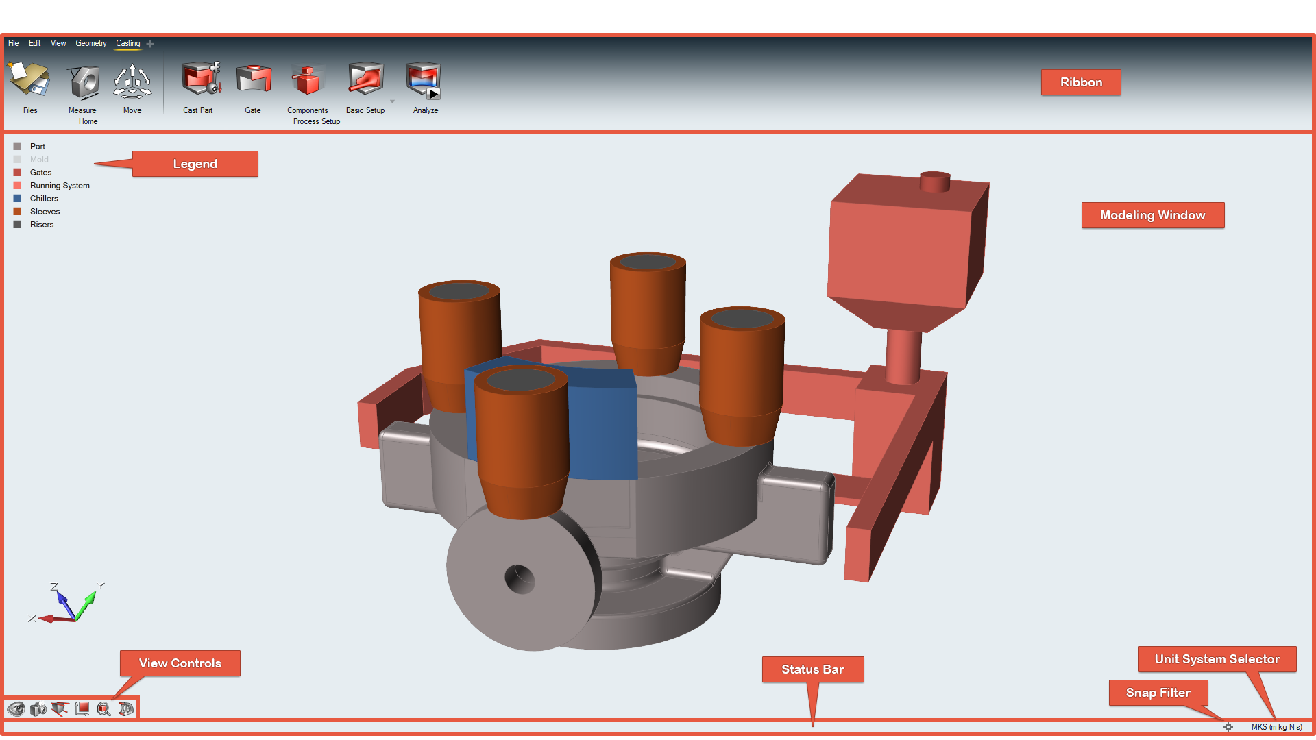Toggle the Chillers entry in the legend
Viewport: 1316px width, 740px height.
(44, 199)
